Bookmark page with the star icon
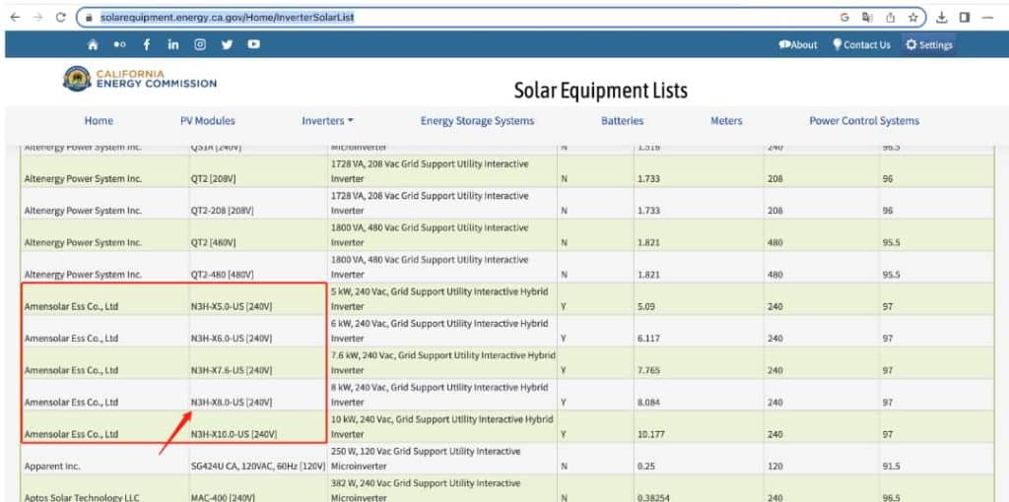Viewport: 1009px width, 502px height. [x=913, y=17]
